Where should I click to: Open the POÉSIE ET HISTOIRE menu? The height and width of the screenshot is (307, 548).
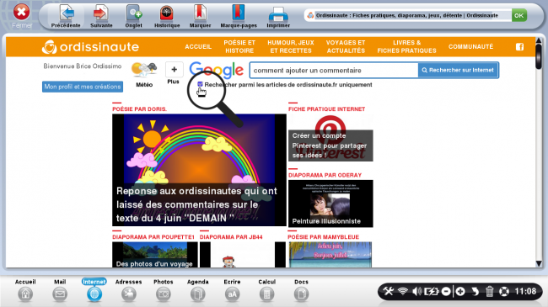(239, 47)
